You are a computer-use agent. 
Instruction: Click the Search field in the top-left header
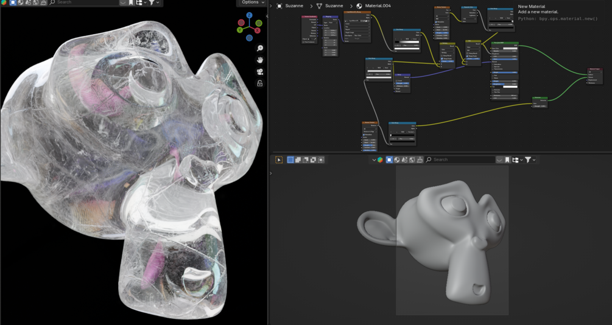point(84,2)
